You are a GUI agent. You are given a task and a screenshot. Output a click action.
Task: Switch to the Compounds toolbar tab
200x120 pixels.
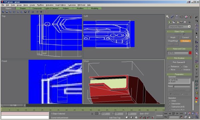37,8
